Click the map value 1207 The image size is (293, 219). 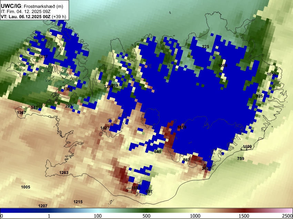[x=43, y=206]
